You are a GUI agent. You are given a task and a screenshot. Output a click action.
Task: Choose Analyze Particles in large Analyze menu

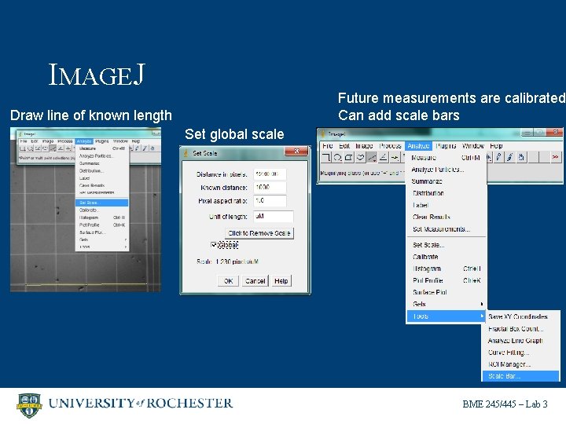click(x=447, y=170)
